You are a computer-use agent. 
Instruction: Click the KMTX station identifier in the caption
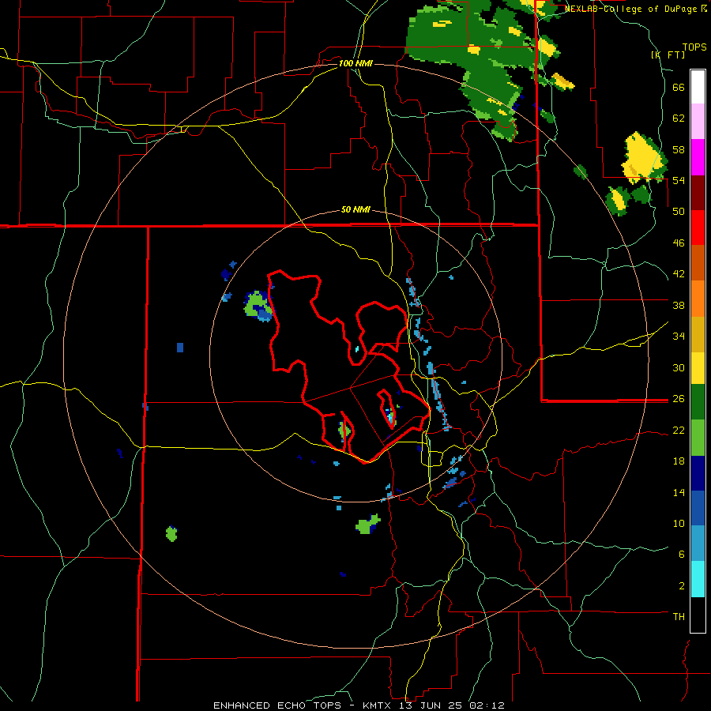tap(376, 705)
